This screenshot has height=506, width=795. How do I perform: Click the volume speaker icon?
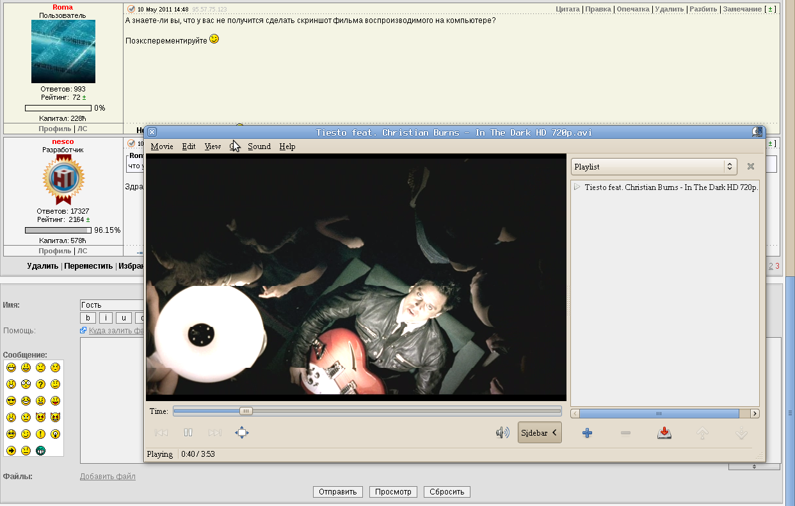point(502,433)
